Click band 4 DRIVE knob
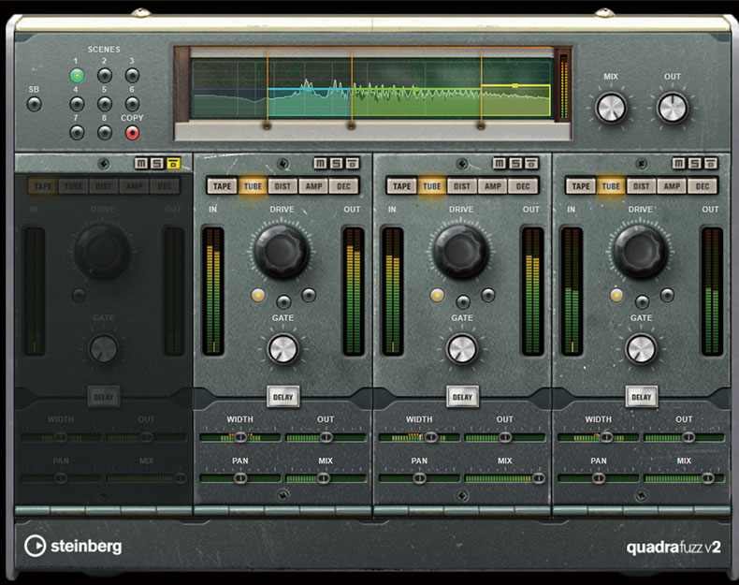The height and width of the screenshot is (585, 739). coord(640,251)
